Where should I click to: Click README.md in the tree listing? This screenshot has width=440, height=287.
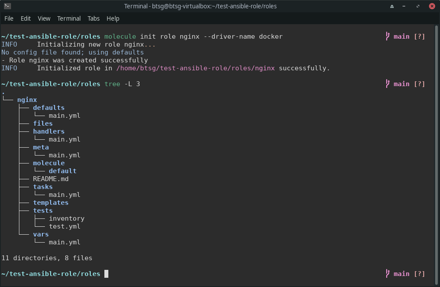pyautogui.click(x=51, y=179)
